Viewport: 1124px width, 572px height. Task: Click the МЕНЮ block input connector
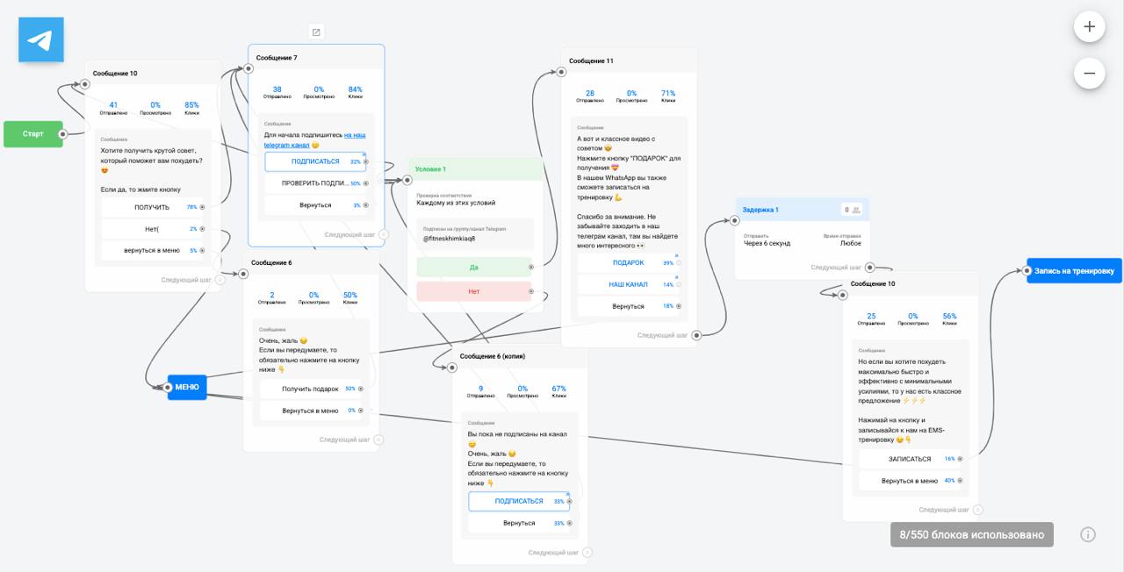click(x=169, y=387)
